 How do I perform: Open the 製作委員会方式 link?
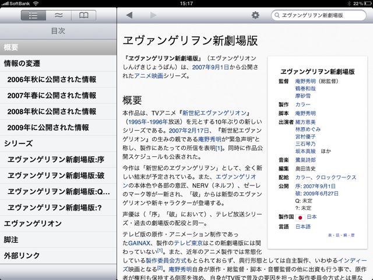166,261
